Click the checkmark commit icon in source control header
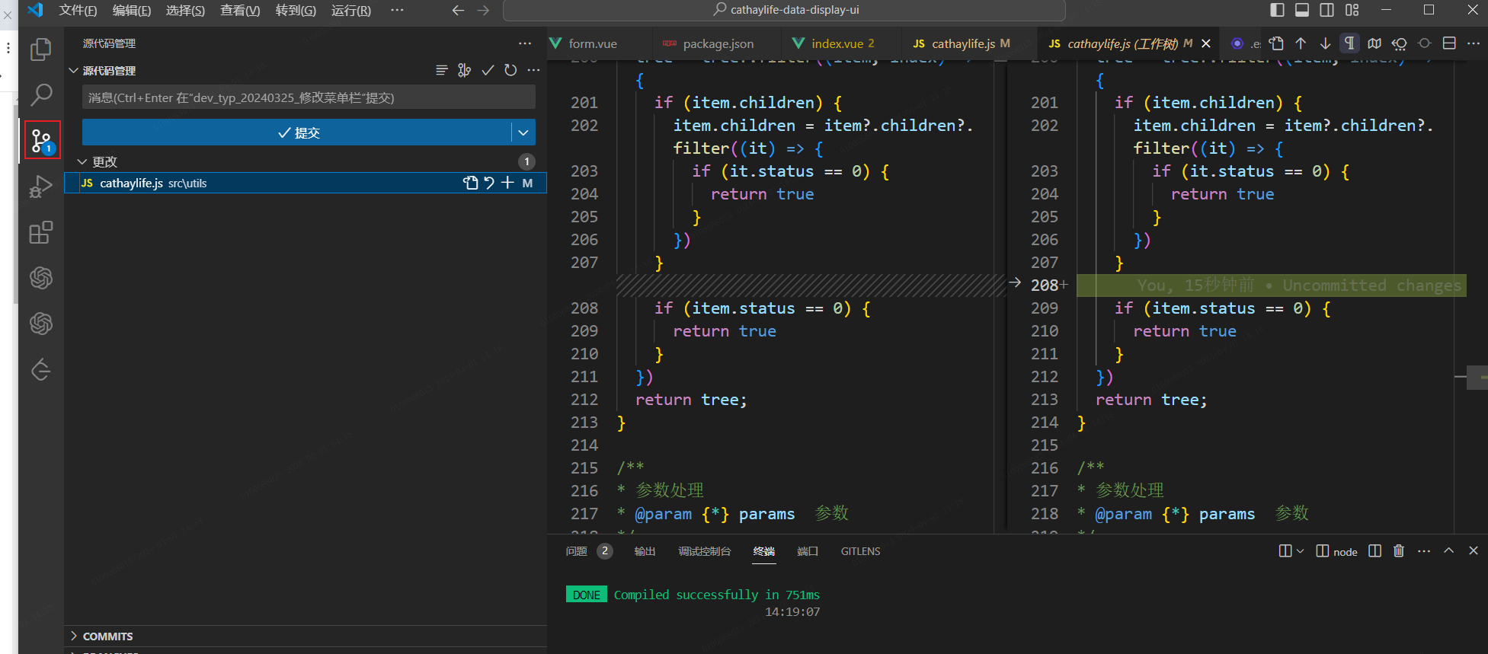The image size is (1488, 654). coord(488,70)
